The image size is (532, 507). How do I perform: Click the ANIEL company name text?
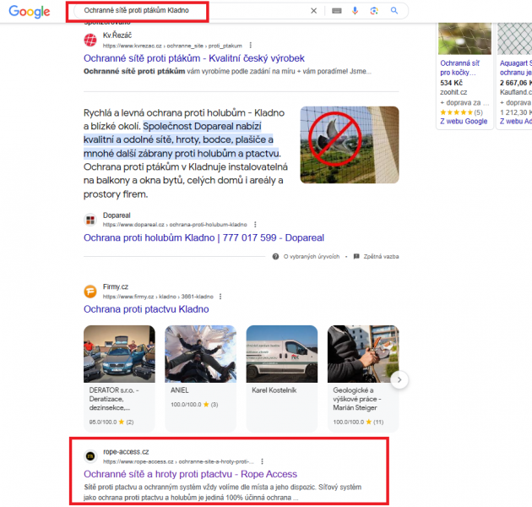point(180,390)
